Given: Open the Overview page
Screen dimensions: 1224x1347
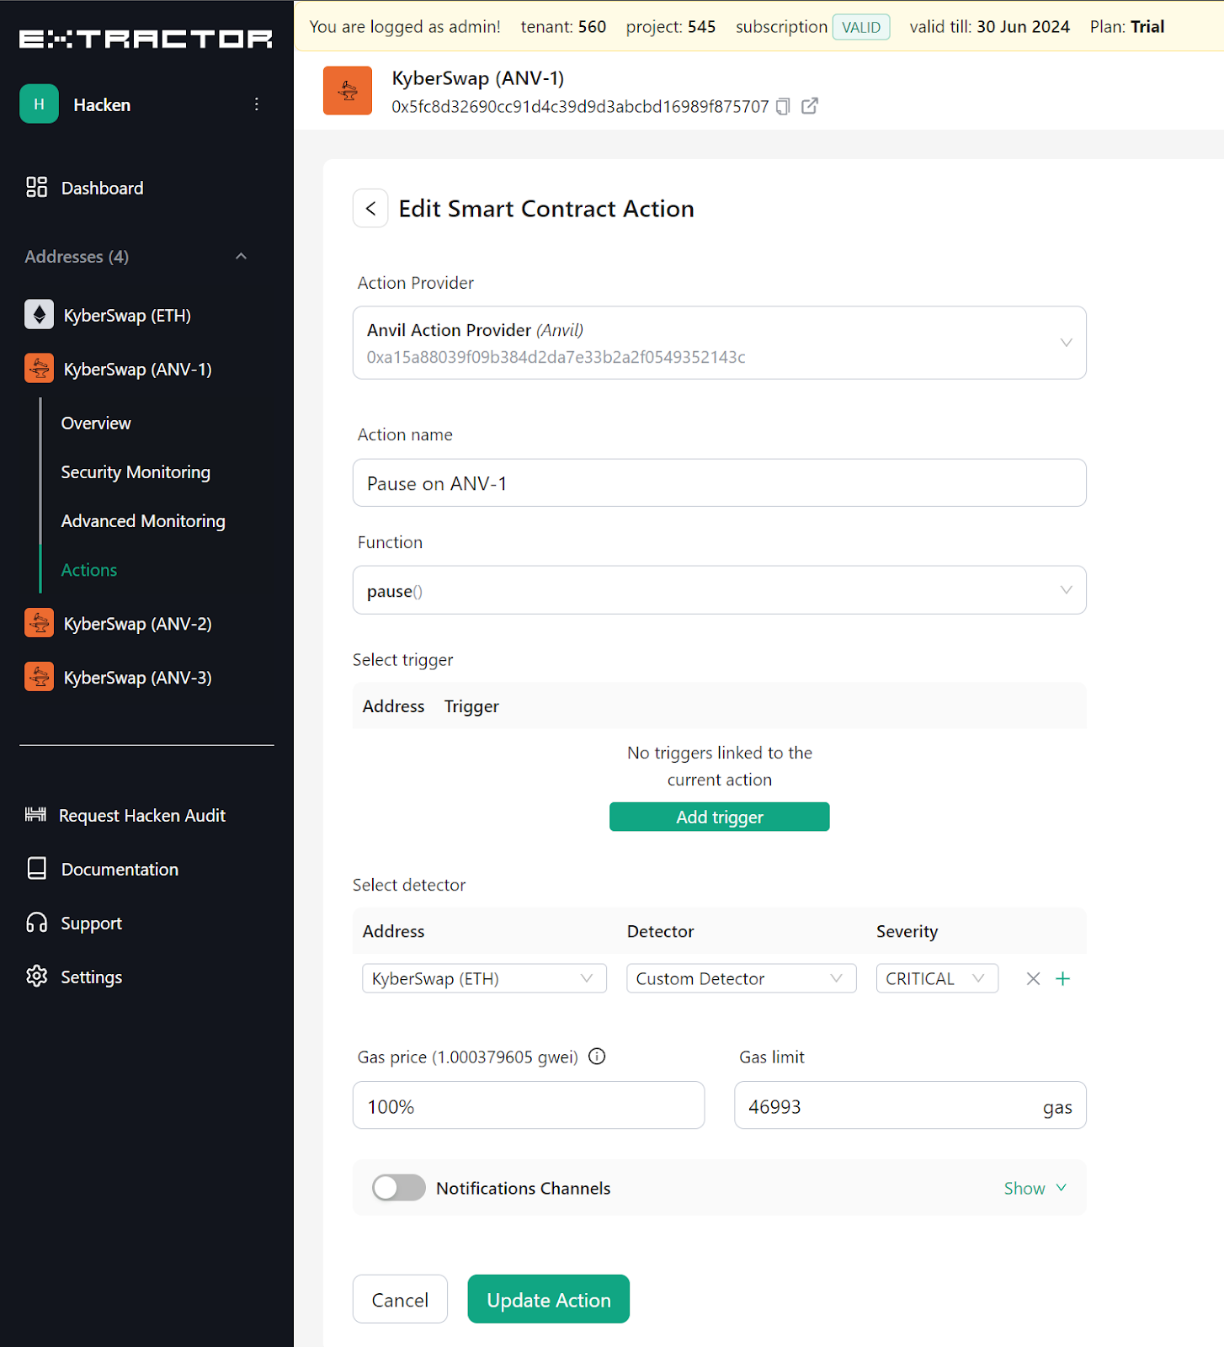Looking at the screenshot, I should pos(96,423).
